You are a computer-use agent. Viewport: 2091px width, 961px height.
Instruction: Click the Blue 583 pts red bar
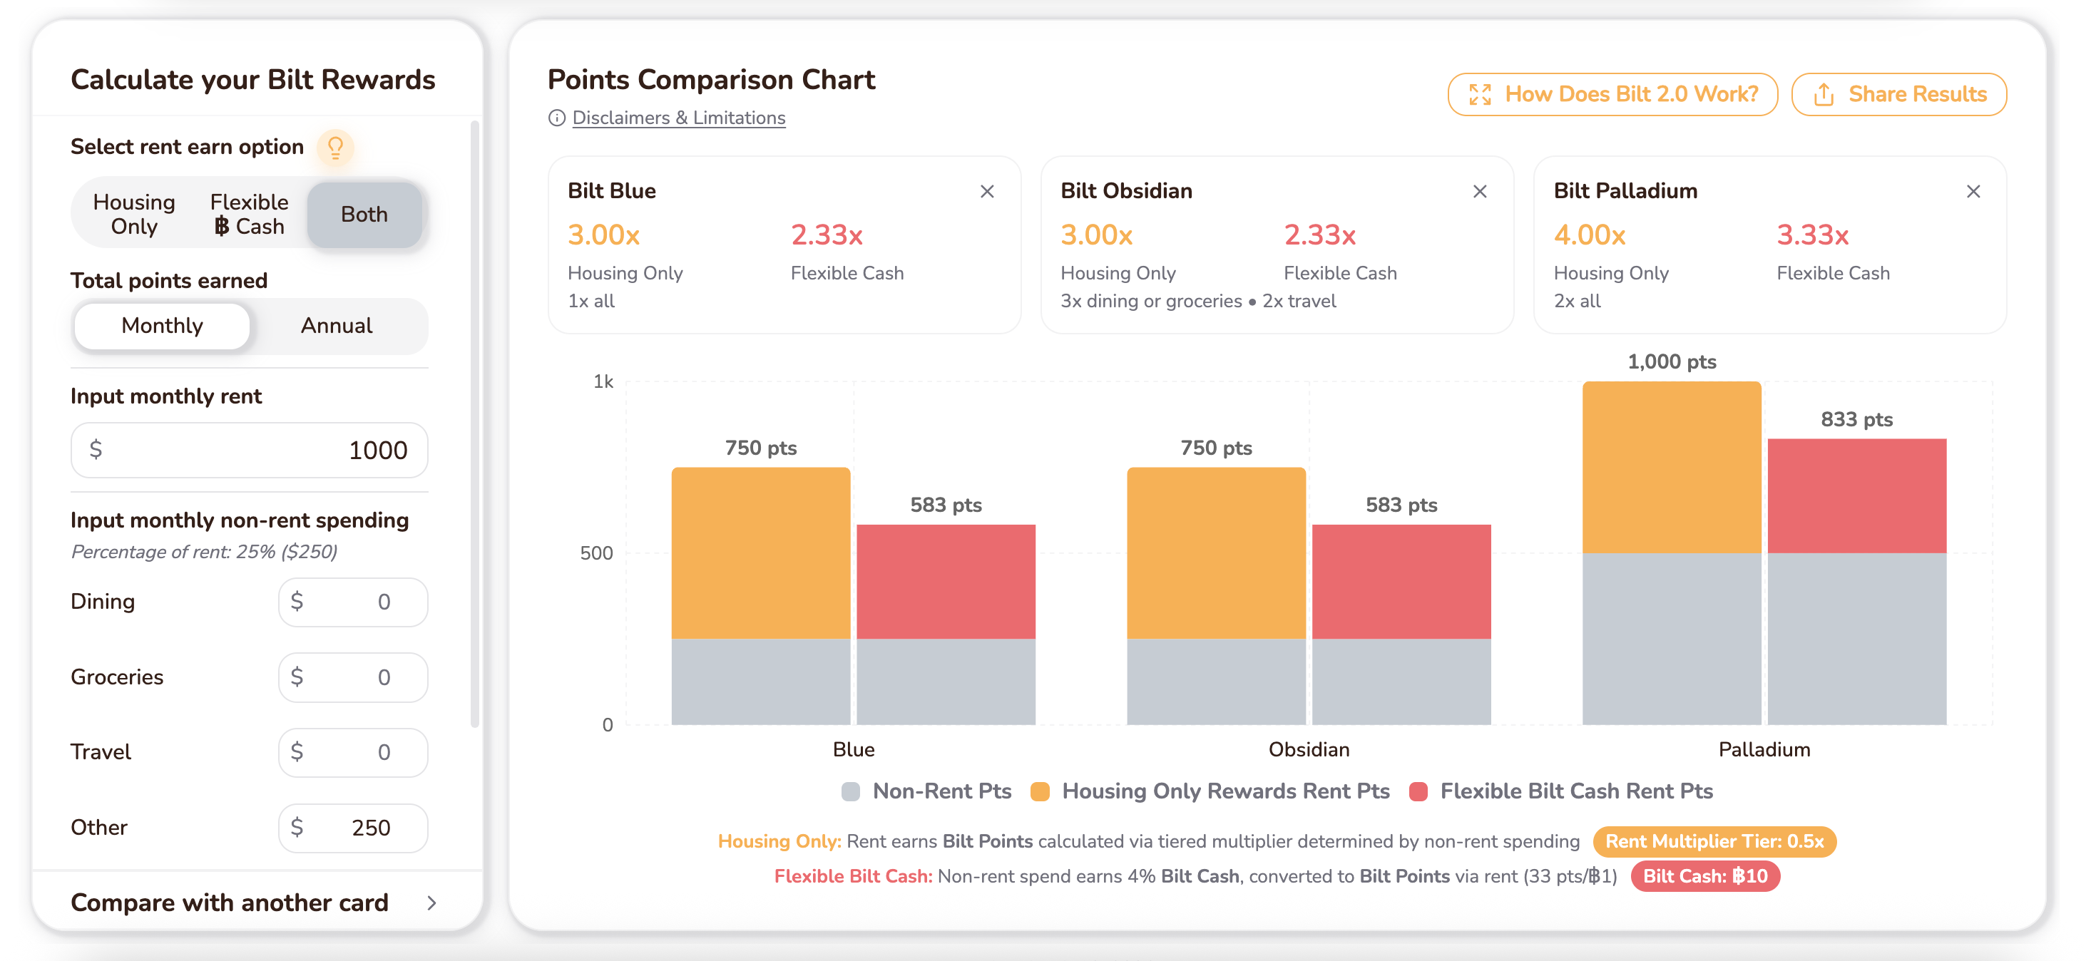946,582
